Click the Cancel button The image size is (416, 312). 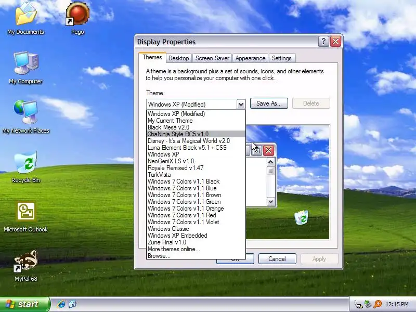[x=277, y=258]
